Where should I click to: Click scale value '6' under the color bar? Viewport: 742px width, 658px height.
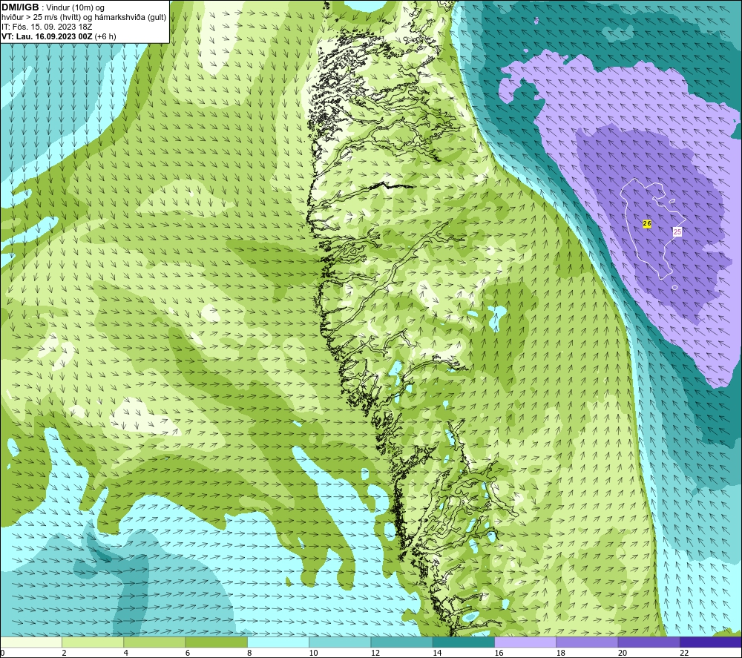(x=188, y=653)
